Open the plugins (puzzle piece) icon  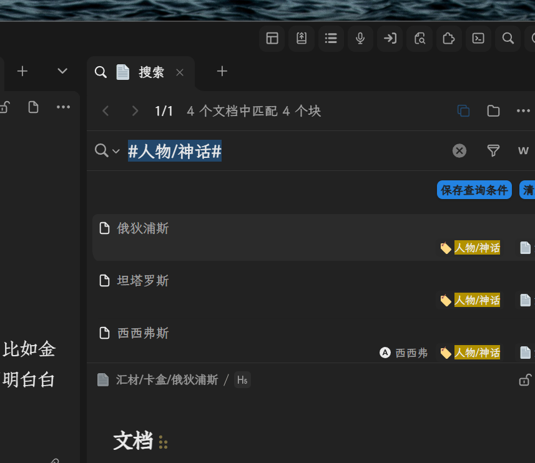(x=449, y=38)
